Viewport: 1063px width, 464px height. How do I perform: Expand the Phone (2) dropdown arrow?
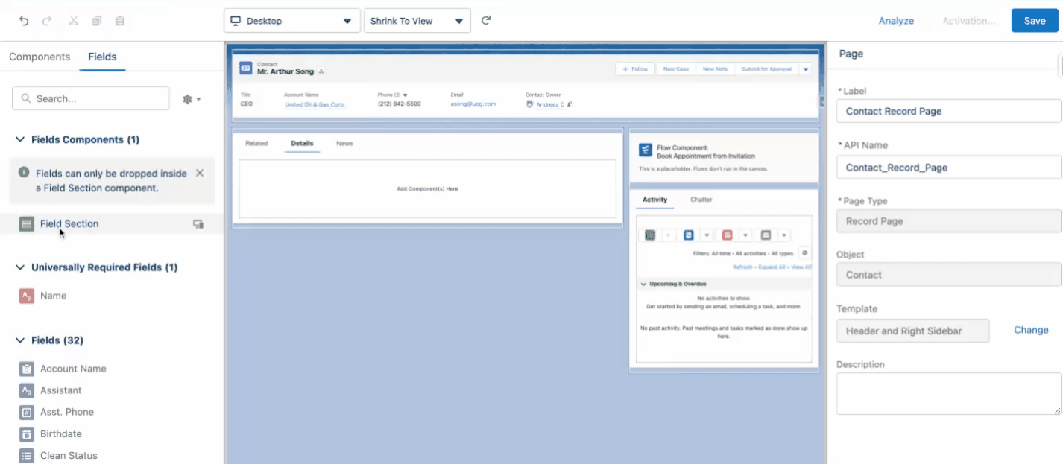click(406, 95)
